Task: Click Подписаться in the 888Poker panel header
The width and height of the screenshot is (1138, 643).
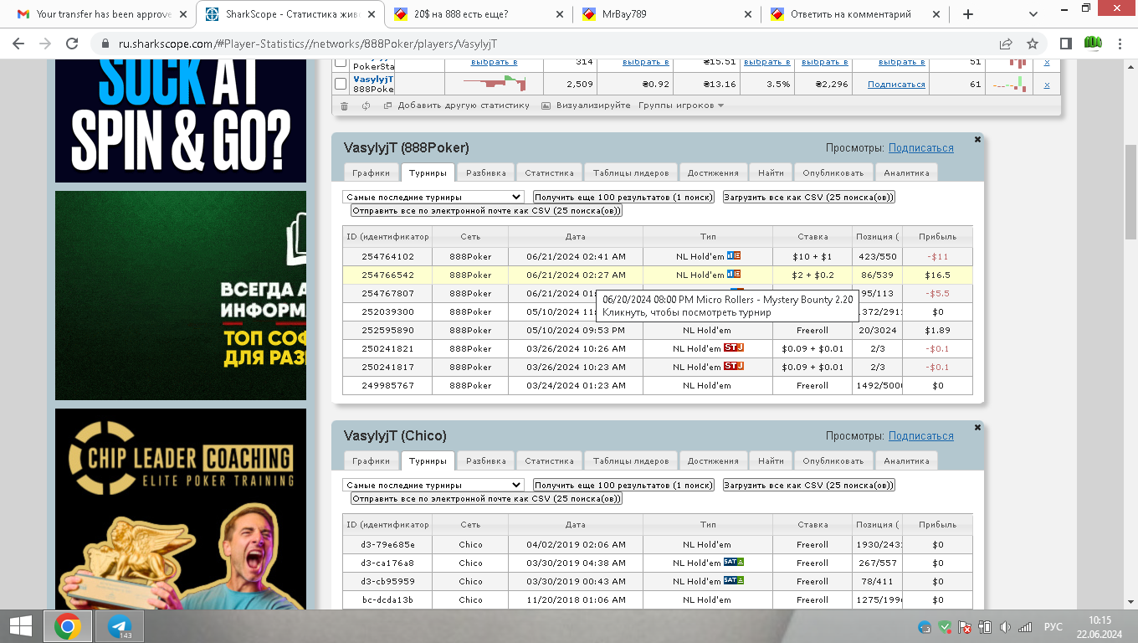Action: point(920,148)
